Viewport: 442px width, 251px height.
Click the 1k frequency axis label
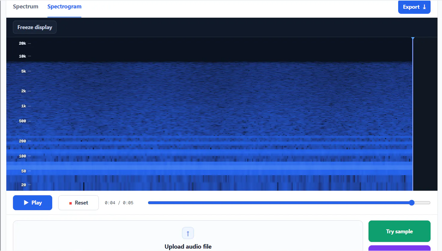click(24, 106)
